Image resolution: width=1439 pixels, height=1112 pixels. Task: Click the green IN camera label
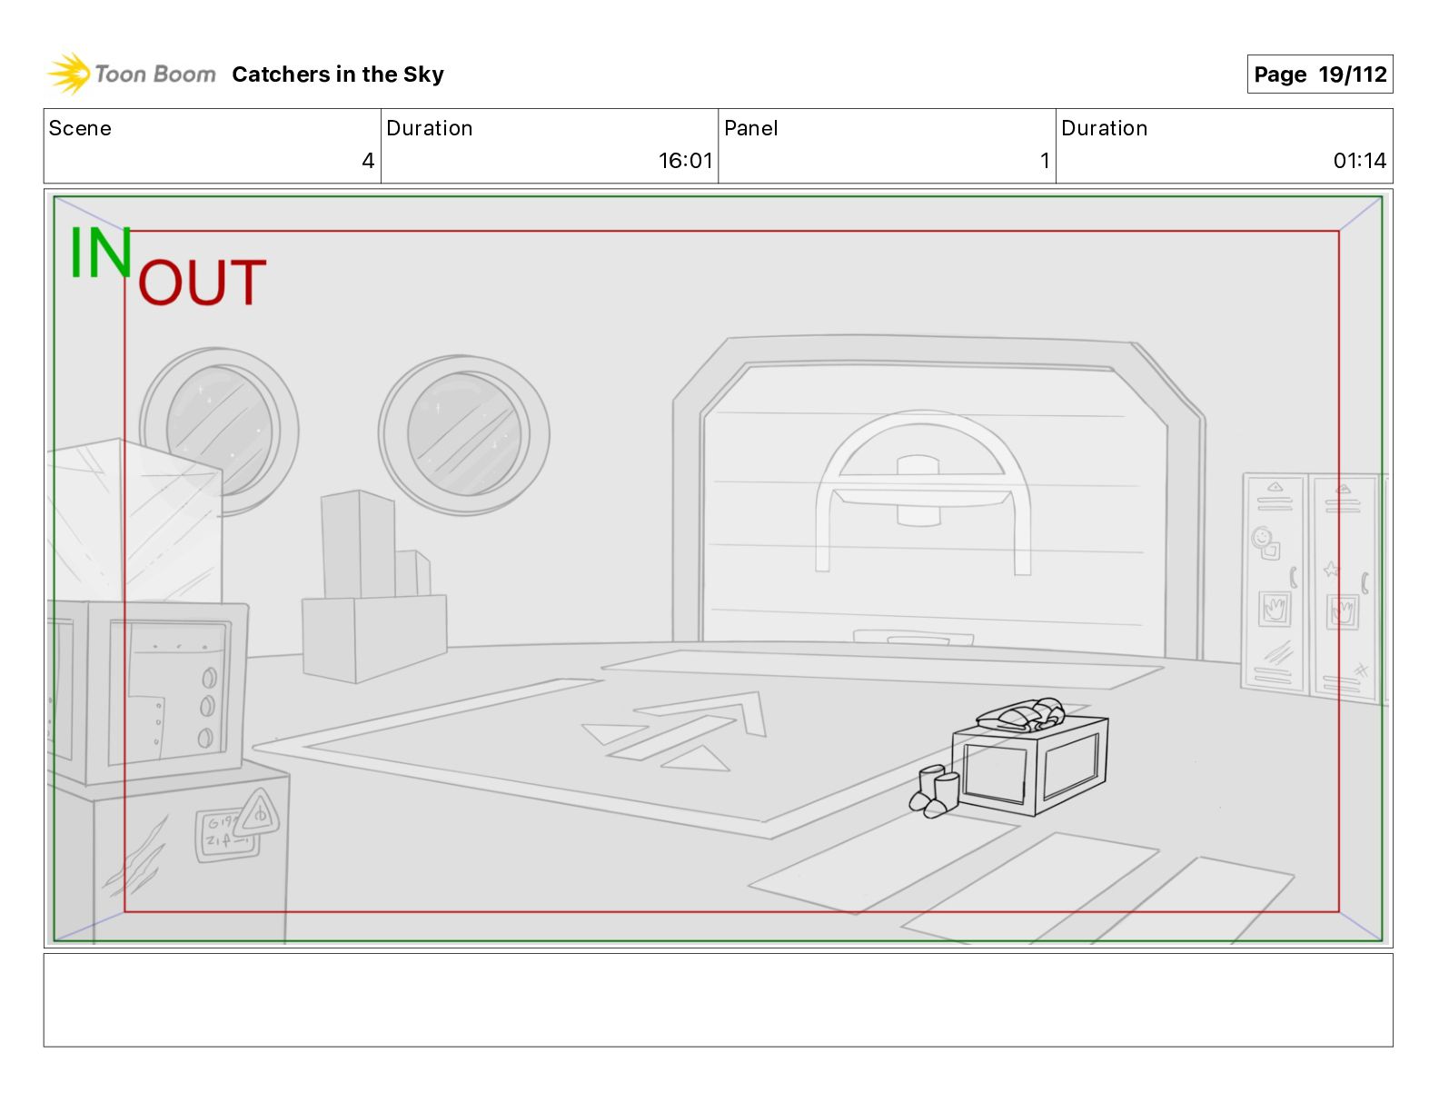(x=100, y=253)
